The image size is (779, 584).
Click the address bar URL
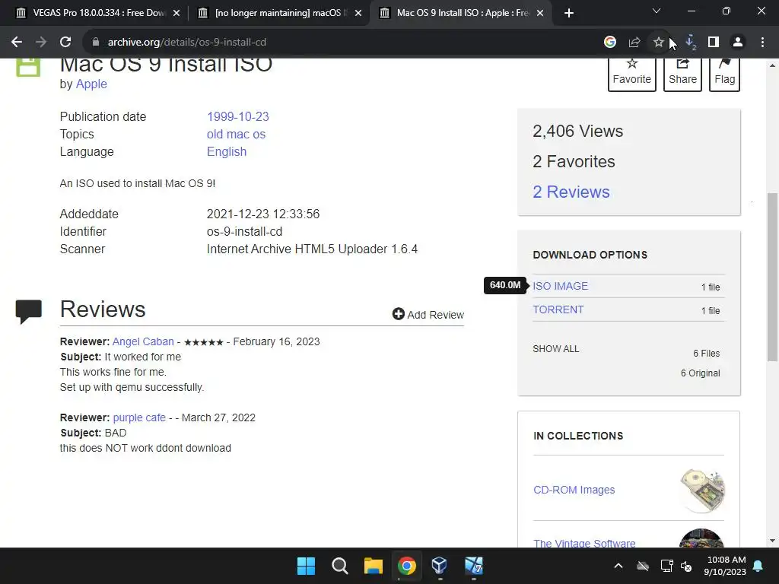pyautogui.click(x=187, y=43)
